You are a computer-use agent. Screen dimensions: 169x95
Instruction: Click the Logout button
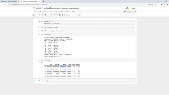[133, 8]
